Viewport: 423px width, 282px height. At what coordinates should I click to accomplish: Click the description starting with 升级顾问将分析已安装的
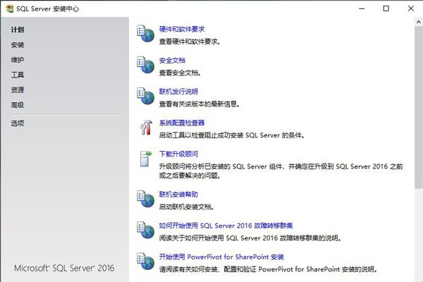tap(281, 171)
